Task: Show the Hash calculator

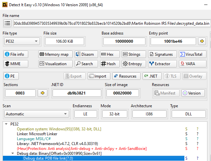Action: [108, 64]
